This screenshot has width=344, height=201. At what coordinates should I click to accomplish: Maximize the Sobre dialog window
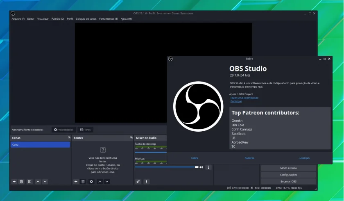click(x=325, y=59)
